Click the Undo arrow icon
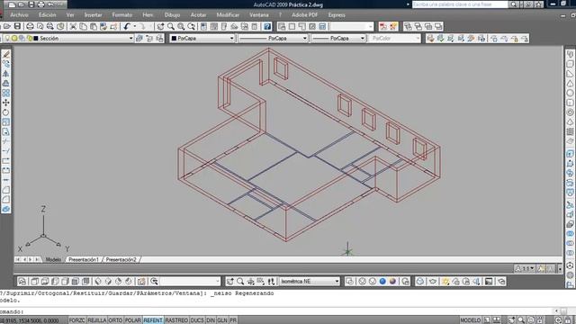Image resolution: width=576 pixels, height=324 pixels. 127,26
